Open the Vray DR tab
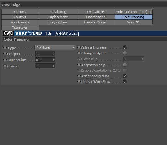Viewport: 167px width, 145px height. 134,22
